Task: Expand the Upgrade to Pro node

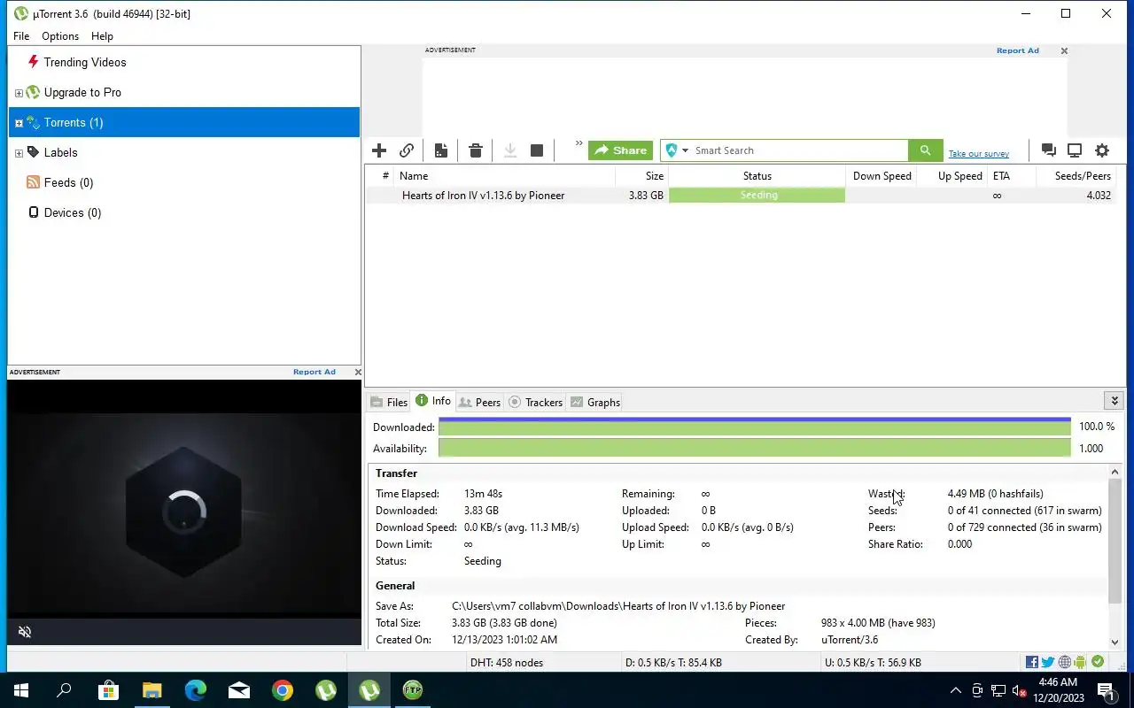Action: coord(19,93)
